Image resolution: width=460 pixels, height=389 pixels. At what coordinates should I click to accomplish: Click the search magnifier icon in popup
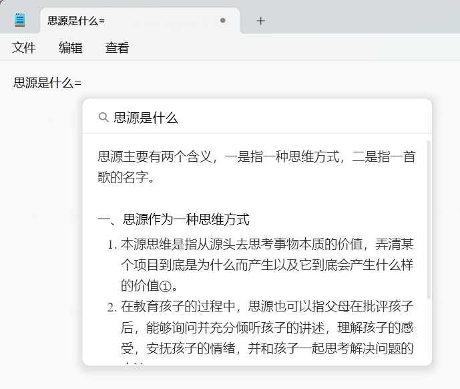point(103,117)
